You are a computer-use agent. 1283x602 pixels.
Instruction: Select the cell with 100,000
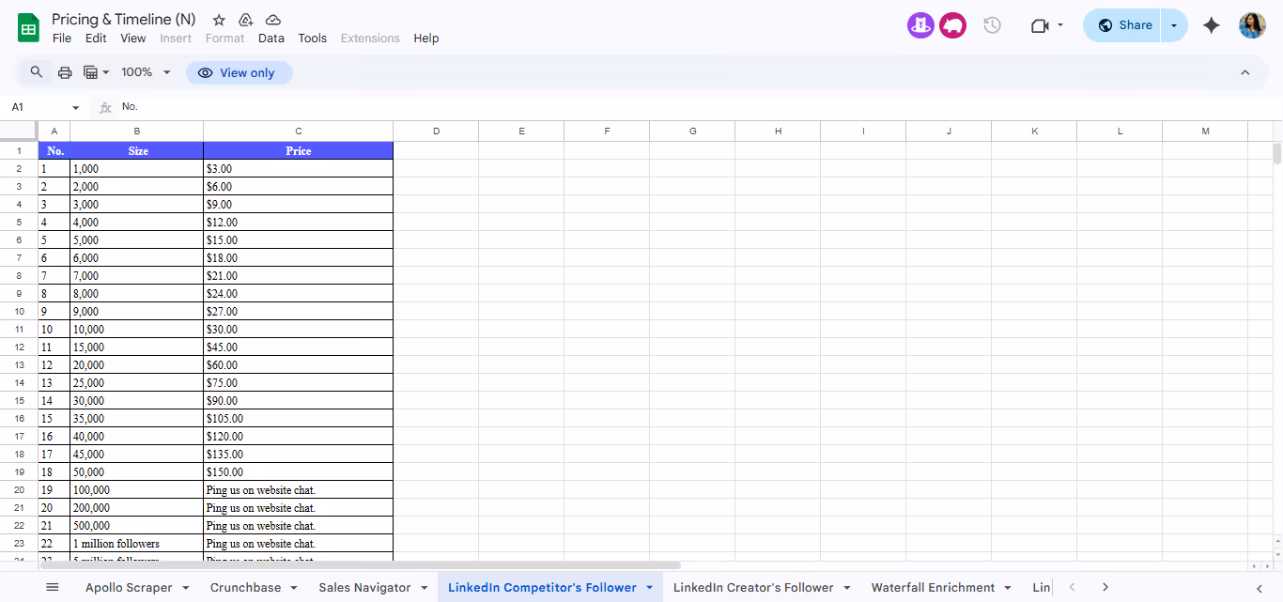[137, 490]
